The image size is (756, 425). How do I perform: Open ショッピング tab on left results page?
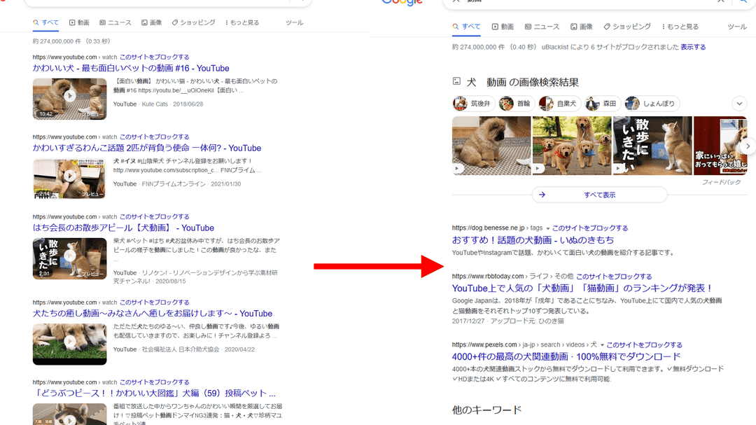click(x=193, y=22)
